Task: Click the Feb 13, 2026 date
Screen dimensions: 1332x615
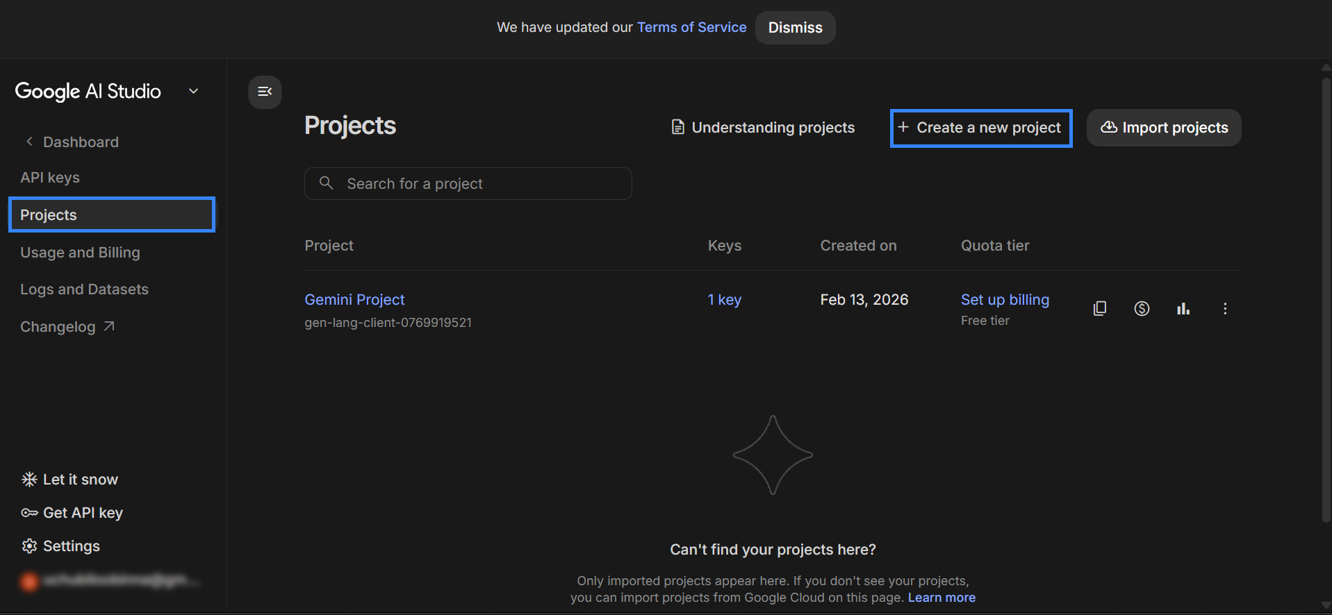Action: pos(864,300)
